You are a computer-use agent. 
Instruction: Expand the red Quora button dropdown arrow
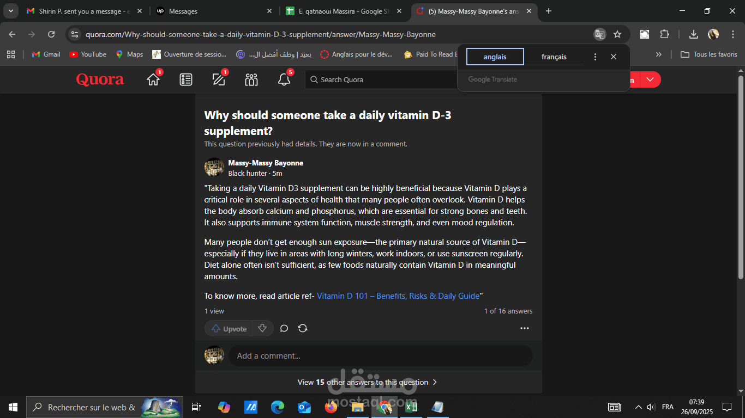coord(650,79)
